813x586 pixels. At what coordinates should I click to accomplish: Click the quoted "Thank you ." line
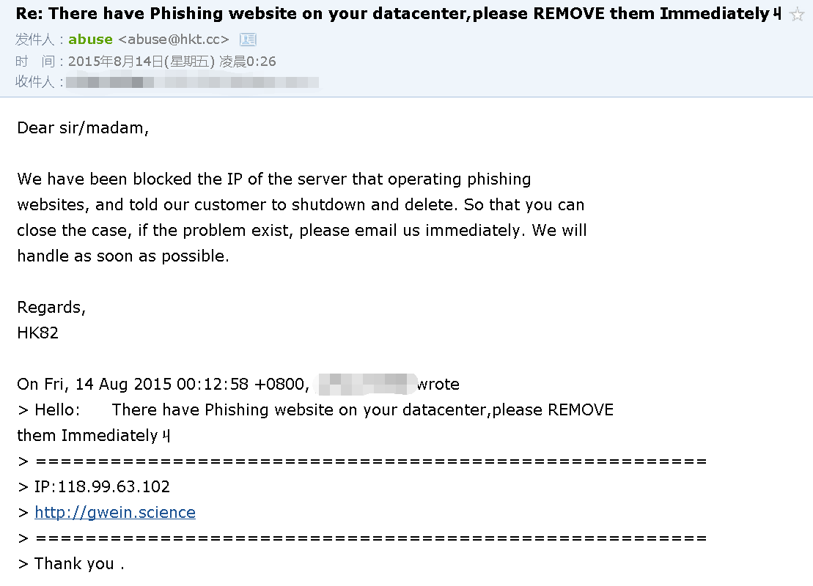pyautogui.click(x=71, y=564)
